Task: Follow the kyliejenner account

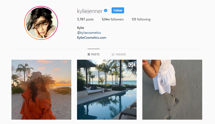Action: (118, 10)
